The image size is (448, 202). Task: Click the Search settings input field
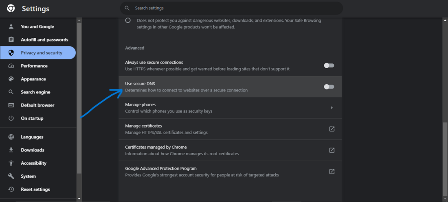coord(232,8)
